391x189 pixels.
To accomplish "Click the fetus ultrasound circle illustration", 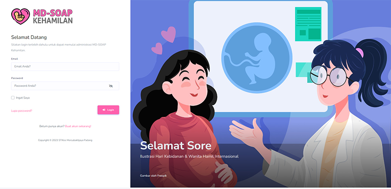I will point(257,59).
